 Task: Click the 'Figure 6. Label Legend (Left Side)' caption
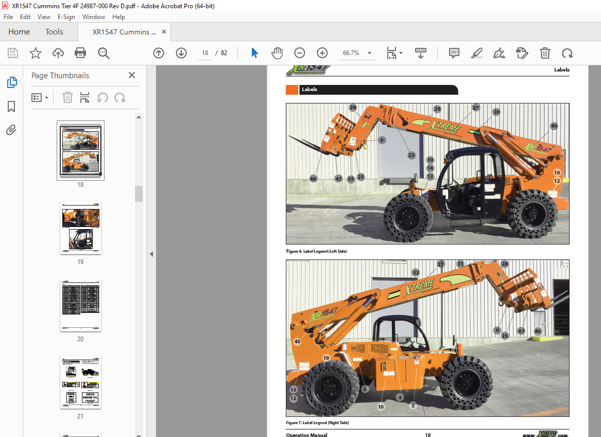pos(316,251)
